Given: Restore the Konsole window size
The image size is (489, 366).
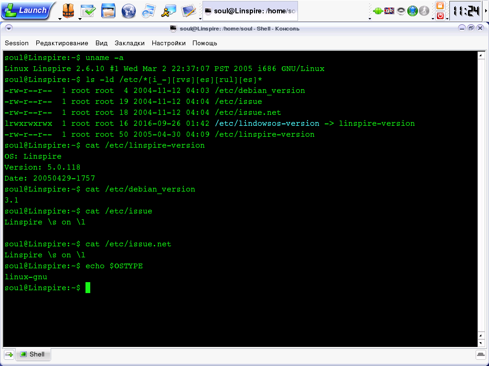Looking at the screenshot, I should [x=471, y=28].
